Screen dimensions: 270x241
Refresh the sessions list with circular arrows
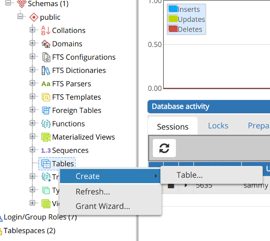pos(164,148)
